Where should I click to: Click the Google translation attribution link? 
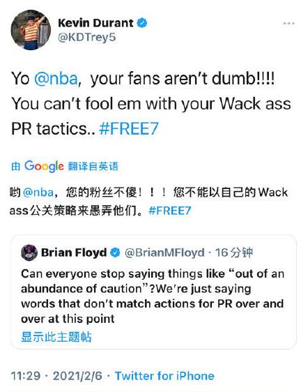(x=65, y=166)
